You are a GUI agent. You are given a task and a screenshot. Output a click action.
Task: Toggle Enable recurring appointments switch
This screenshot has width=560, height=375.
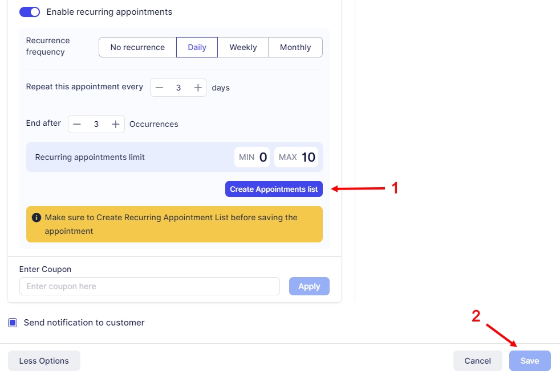[30, 12]
